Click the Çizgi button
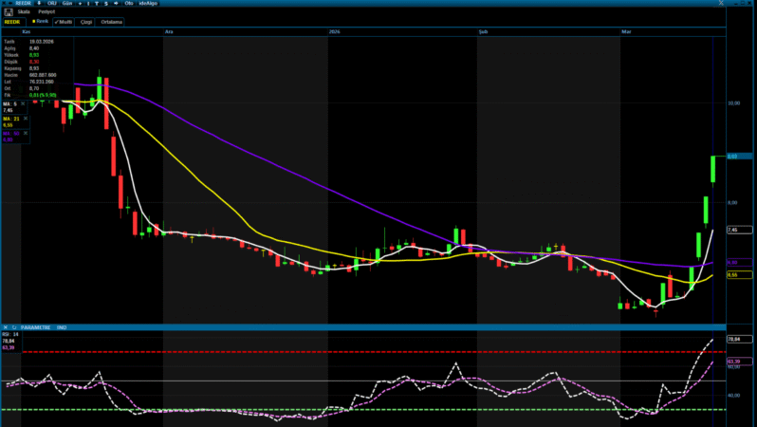Viewport: 757px width, 427px height. click(x=86, y=20)
